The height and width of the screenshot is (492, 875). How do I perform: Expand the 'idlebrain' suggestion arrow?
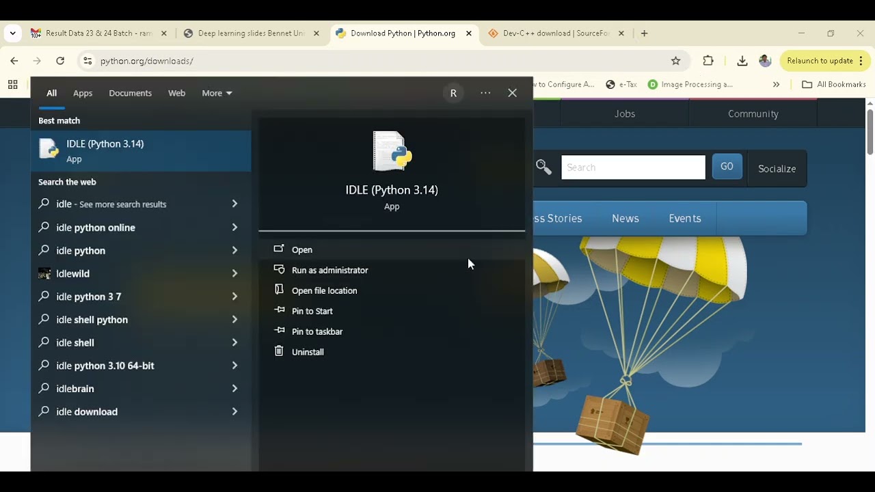[234, 388]
